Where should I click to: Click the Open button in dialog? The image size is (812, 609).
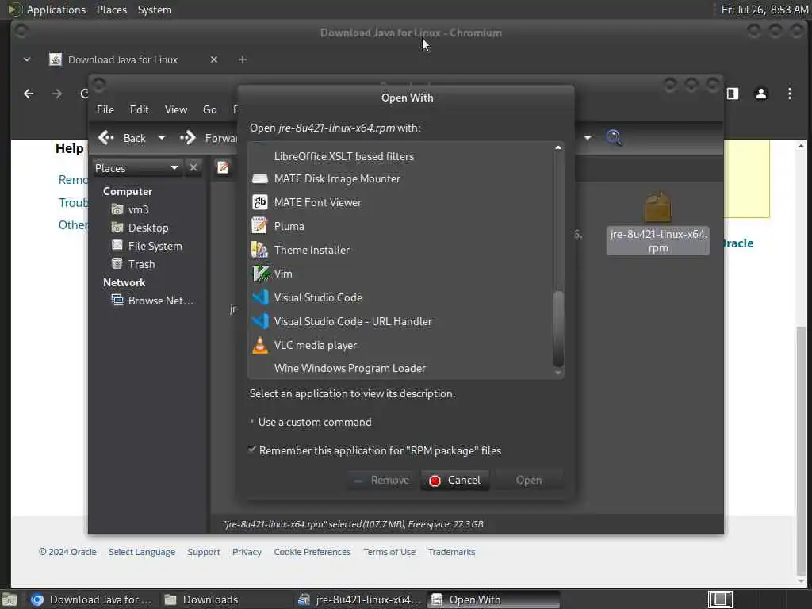529,480
